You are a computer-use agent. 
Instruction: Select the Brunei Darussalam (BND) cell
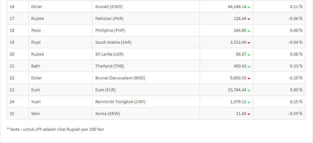pos(146,78)
